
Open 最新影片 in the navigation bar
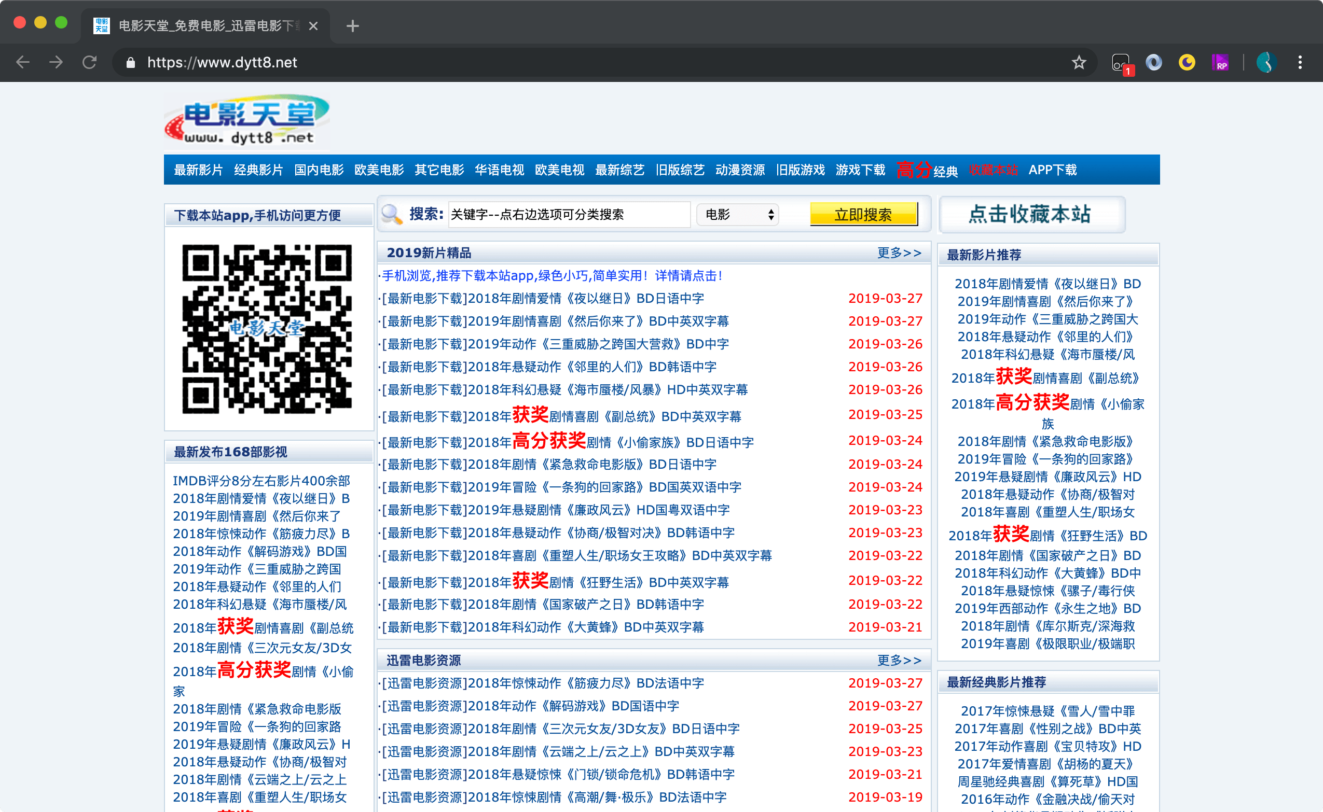point(198,170)
